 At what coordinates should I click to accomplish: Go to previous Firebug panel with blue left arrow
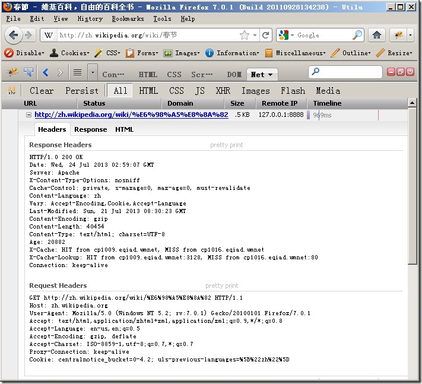[x=46, y=72]
